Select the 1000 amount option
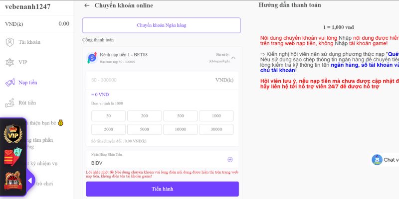This screenshot has width=399, height=199. point(216,116)
